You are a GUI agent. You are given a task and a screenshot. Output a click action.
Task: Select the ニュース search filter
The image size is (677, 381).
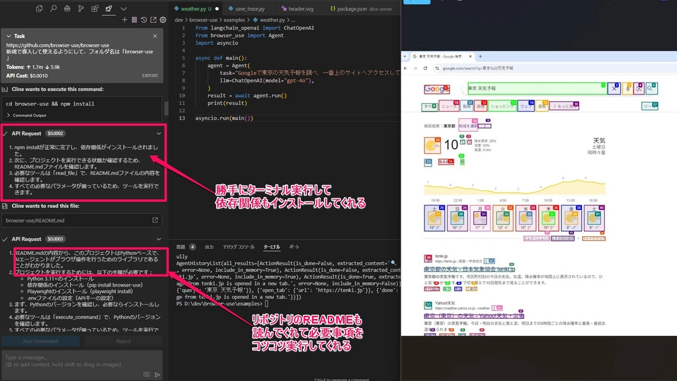point(449,106)
